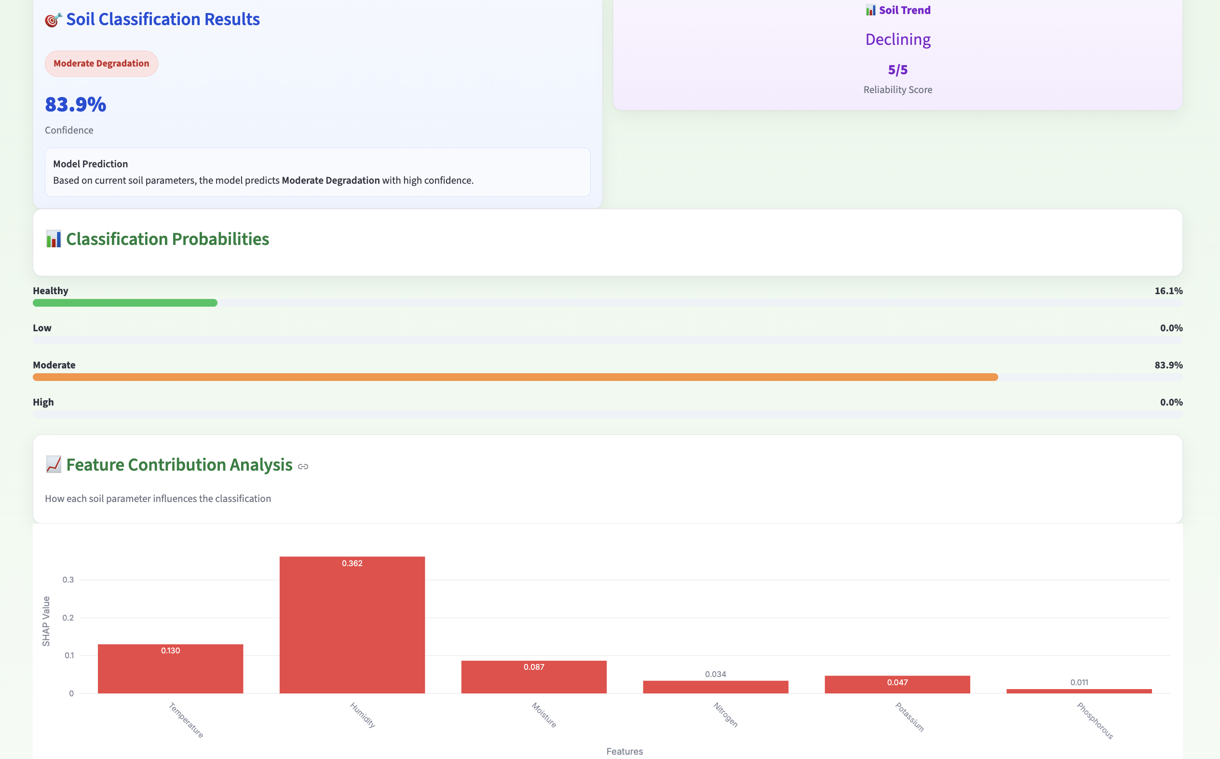This screenshot has height=759, width=1220.
Task: Click the orange Moderate probability bar
Action: [x=515, y=377]
